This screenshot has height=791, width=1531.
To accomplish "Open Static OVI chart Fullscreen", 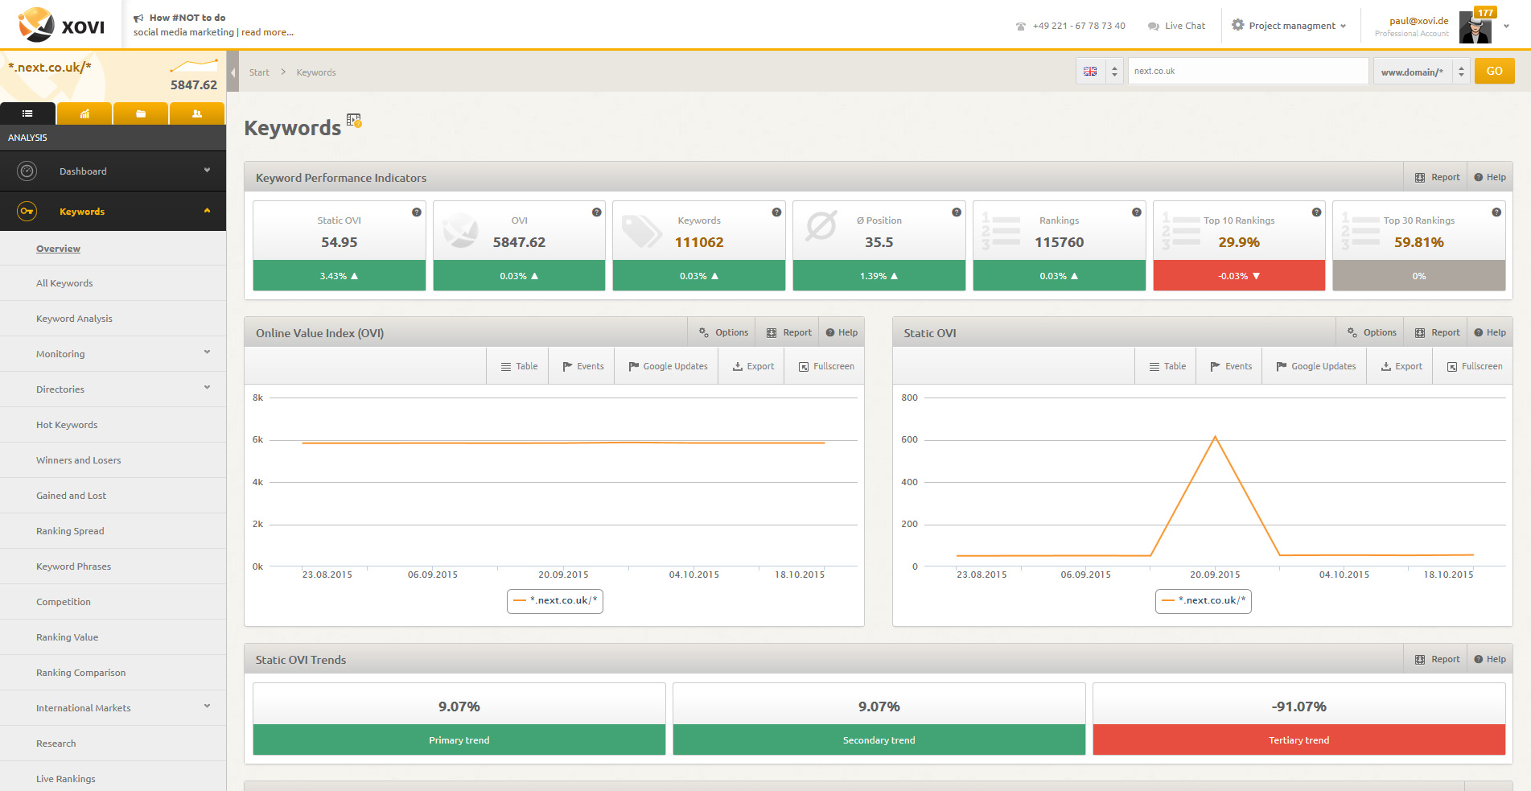I will coord(1474,366).
